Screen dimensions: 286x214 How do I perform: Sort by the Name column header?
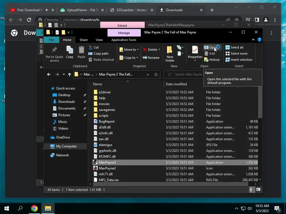97,84
